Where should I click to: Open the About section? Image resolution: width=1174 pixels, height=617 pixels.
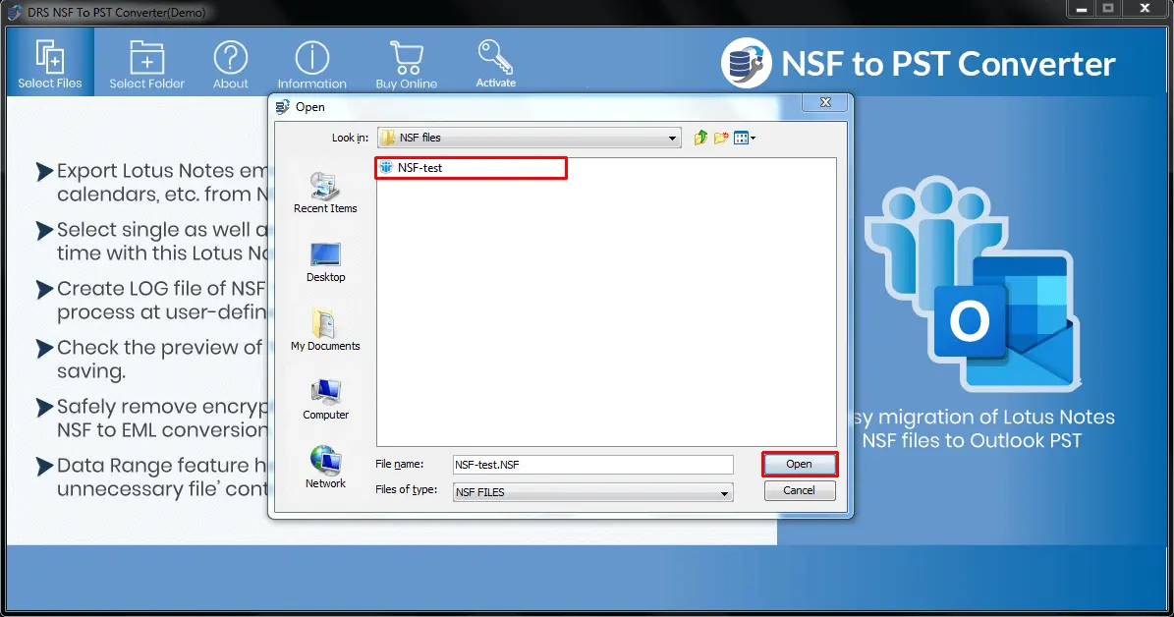231,64
